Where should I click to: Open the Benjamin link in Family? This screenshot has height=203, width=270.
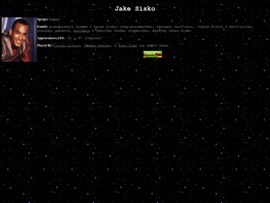(81, 31)
